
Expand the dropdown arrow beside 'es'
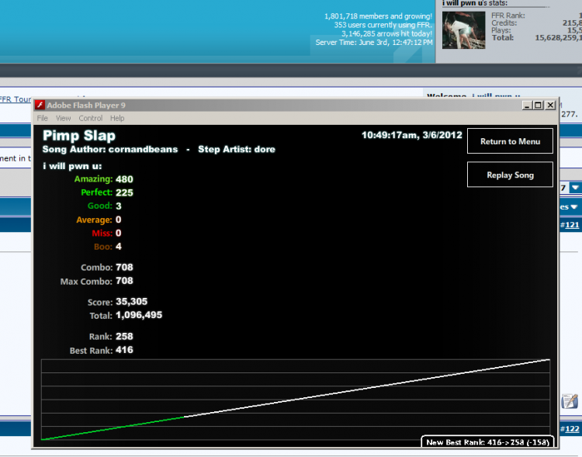573,207
